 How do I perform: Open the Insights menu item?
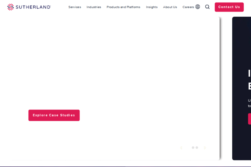(152, 7)
